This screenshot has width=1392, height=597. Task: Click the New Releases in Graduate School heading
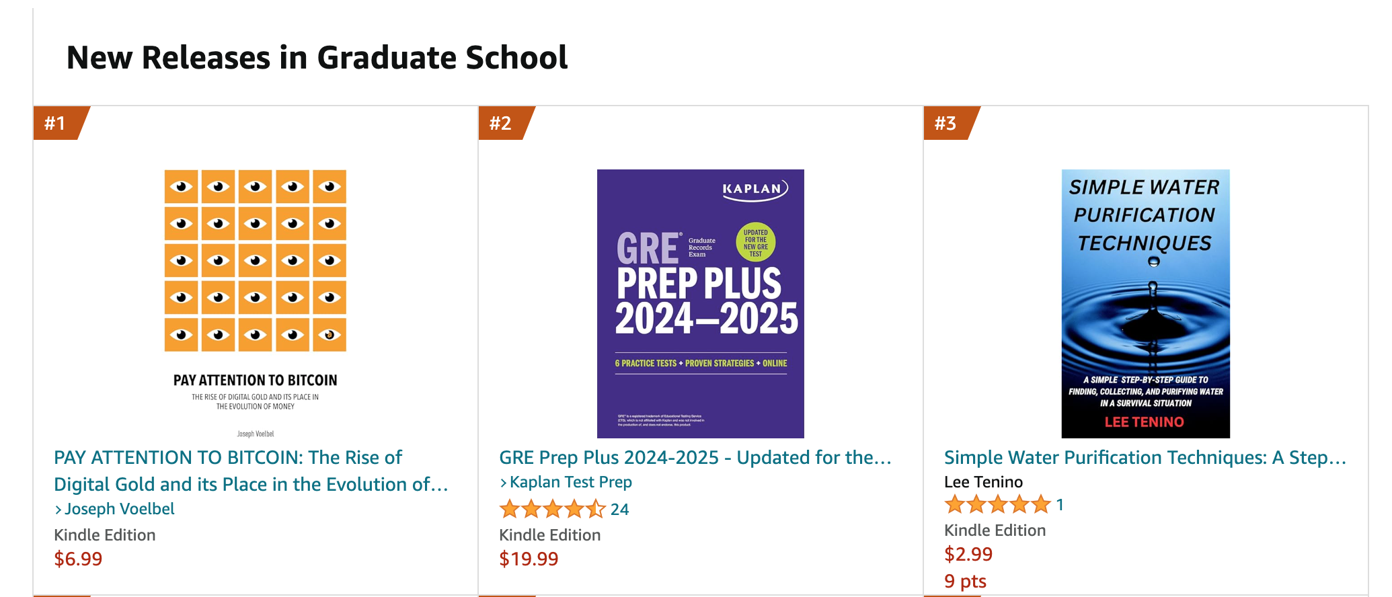316,58
